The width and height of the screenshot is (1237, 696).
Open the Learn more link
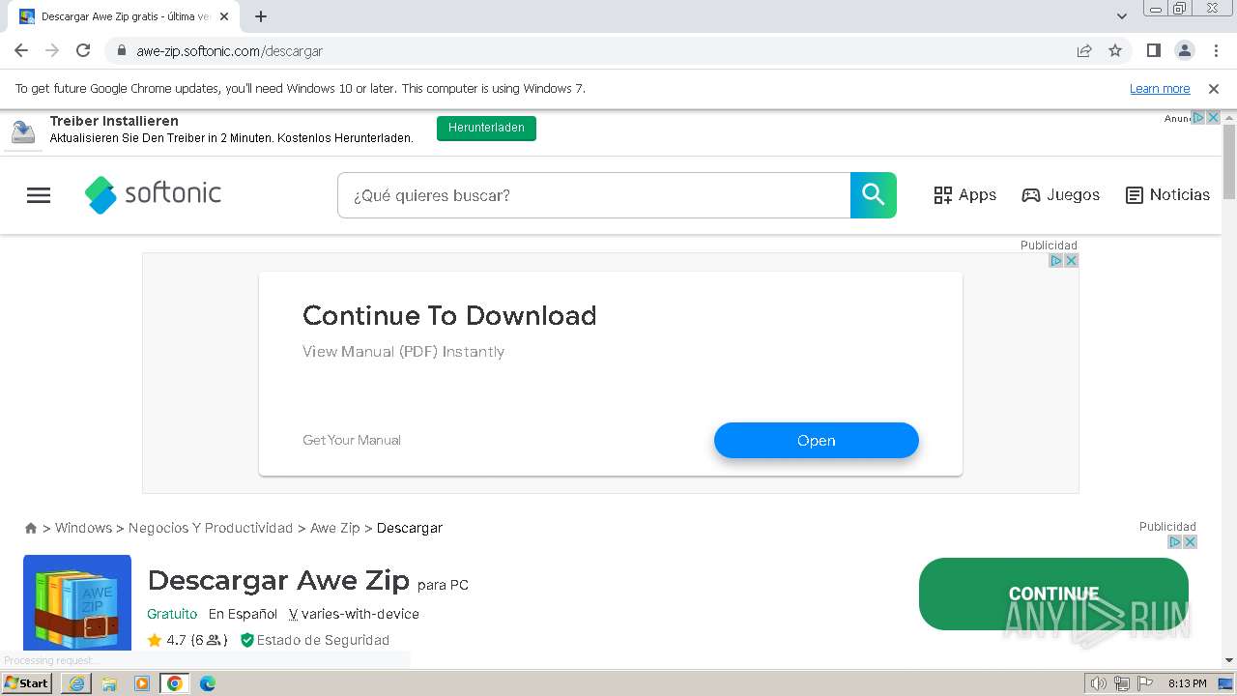pyautogui.click(x=1160, y=88)
